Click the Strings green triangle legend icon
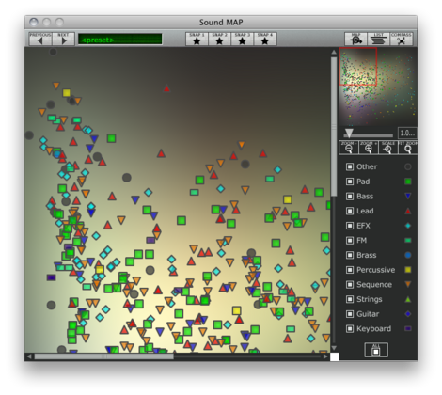Viewport: 442px width, 395px height. pyautogui.click(x=408, y=299)
